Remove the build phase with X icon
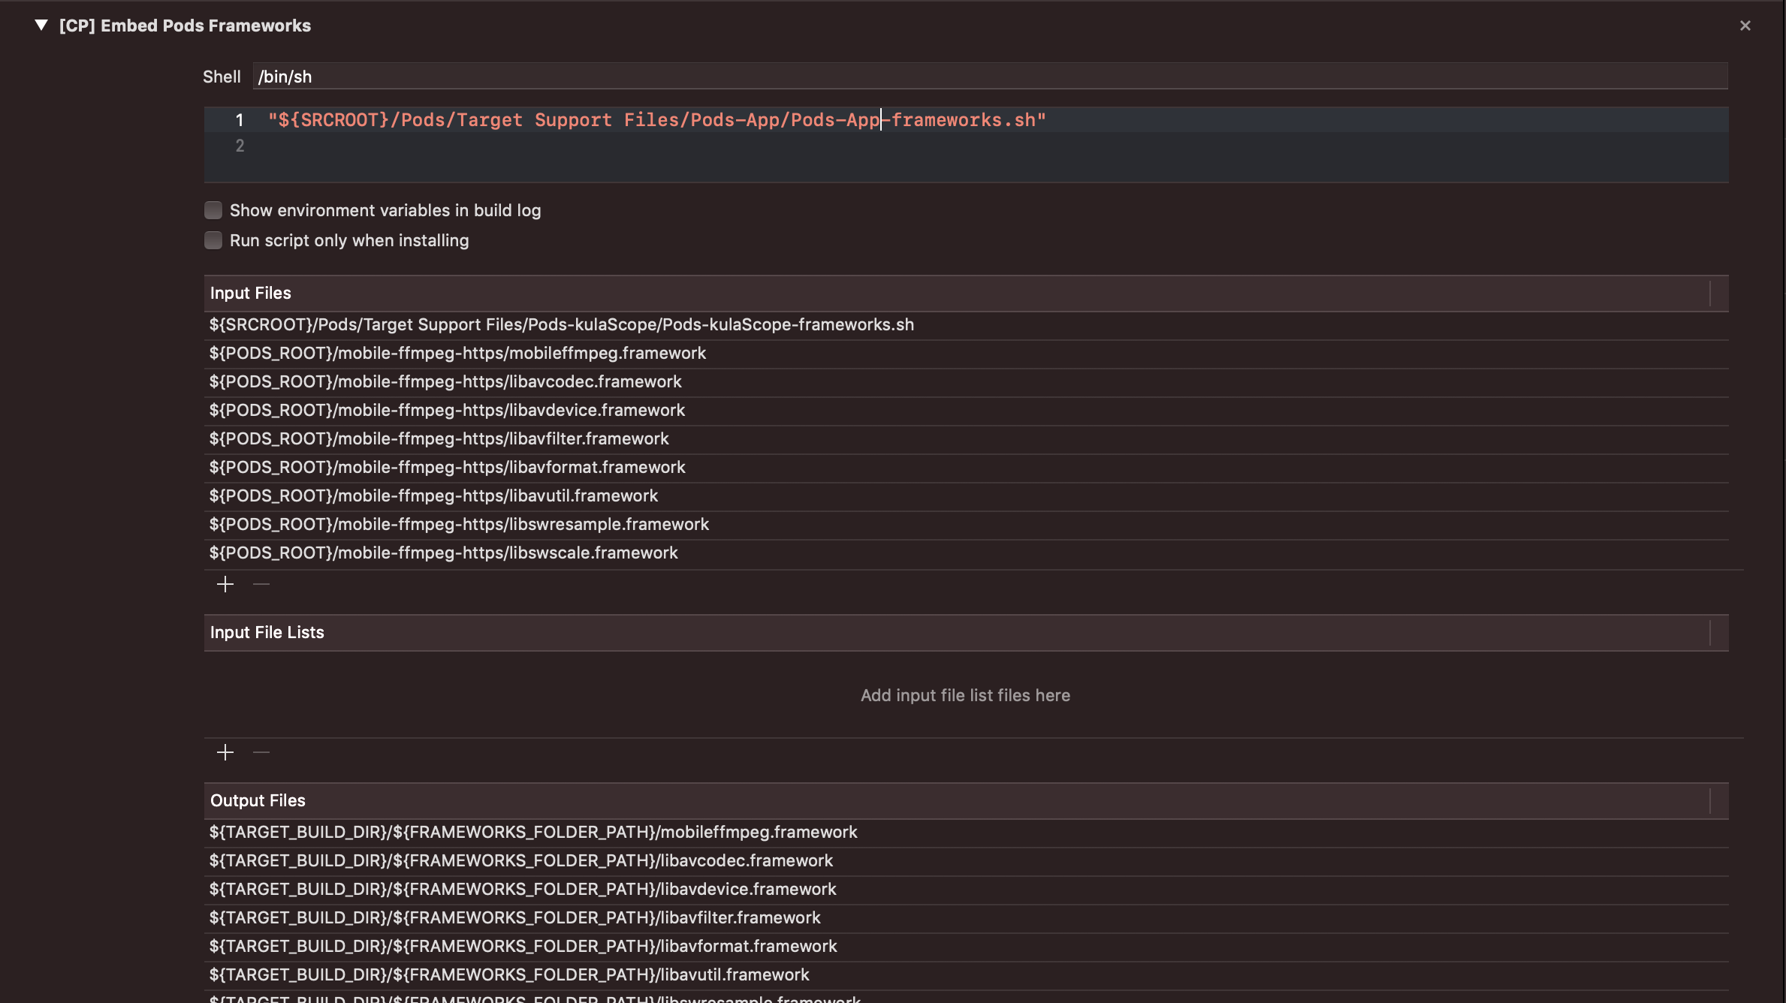 [x=1745, y=26]
